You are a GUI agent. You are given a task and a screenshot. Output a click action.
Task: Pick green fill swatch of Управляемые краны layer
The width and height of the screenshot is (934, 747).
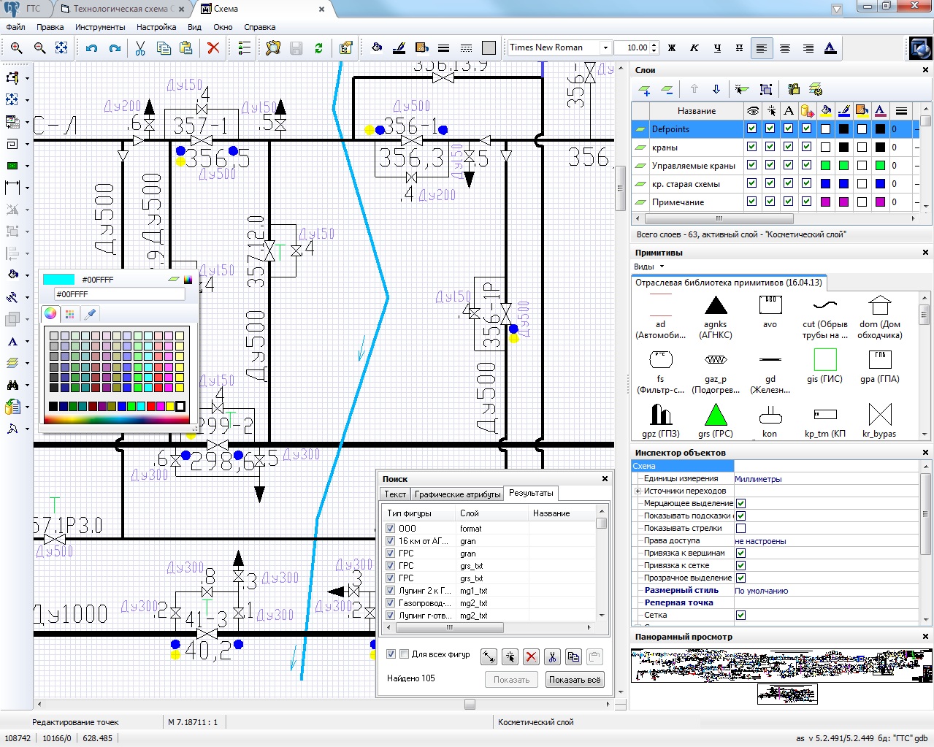[x=825, y=166]
